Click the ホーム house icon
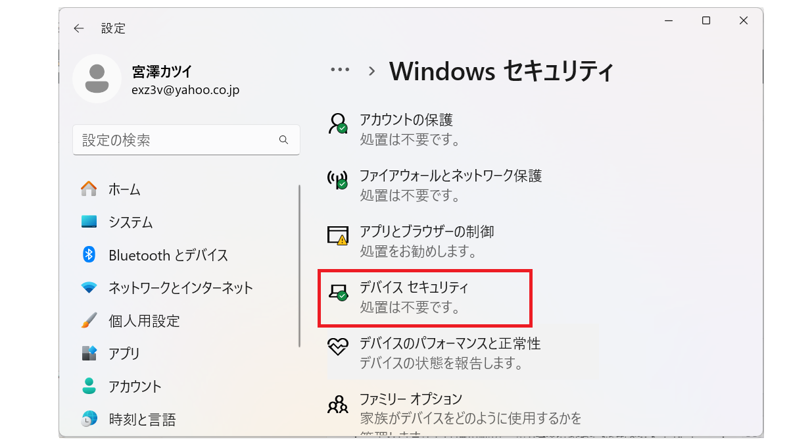Screen dimensions: 789x444 click(89, 189)
